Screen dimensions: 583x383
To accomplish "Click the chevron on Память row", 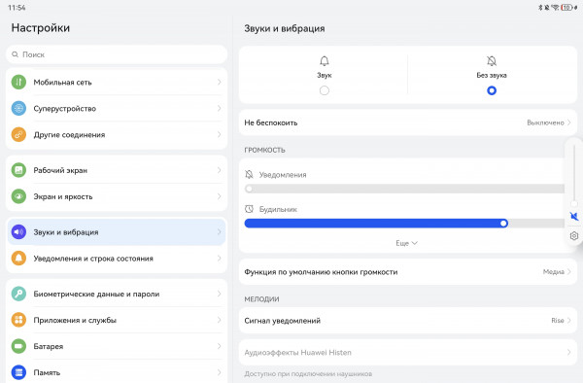I will coord(220,372).
